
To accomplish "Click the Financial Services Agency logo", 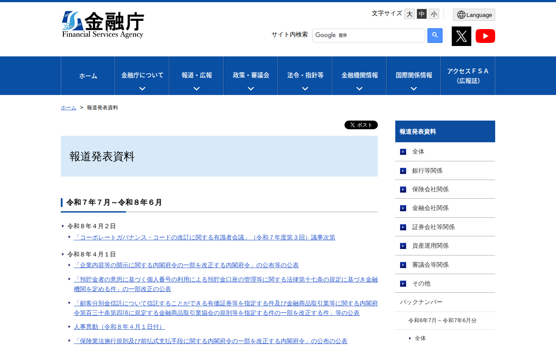I will point(103,25).
